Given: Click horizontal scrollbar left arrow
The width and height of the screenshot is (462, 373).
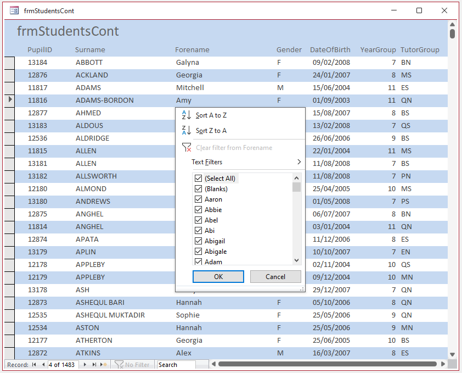Looking at the screenshot, I should coord(213,364).
